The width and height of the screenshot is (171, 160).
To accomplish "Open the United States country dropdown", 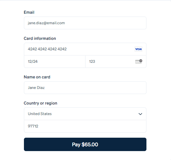I will (x=85, y=114).
